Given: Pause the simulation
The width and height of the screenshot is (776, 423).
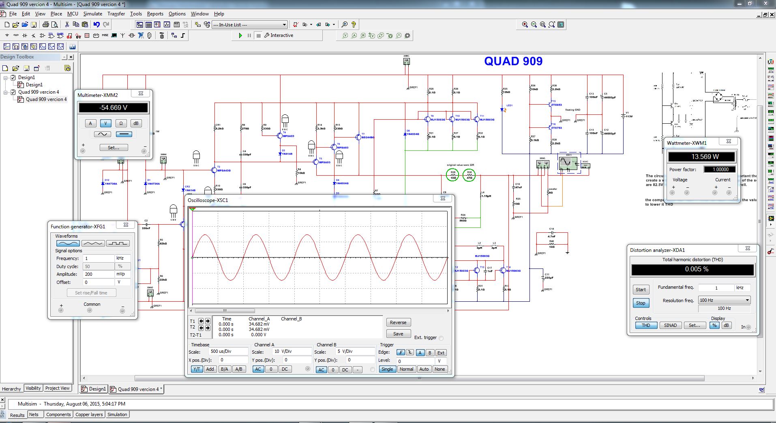Looking at the screenshot, I should tap(249, 35).
